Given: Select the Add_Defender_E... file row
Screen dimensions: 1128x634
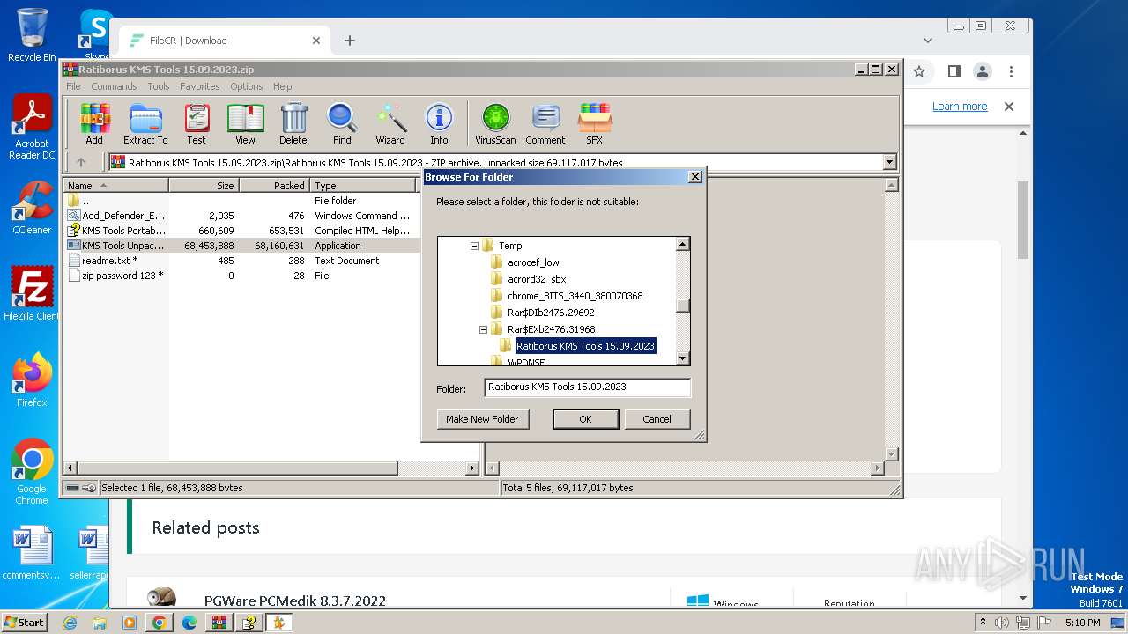Looking at the screenshot, I should (x=241, y=216).
